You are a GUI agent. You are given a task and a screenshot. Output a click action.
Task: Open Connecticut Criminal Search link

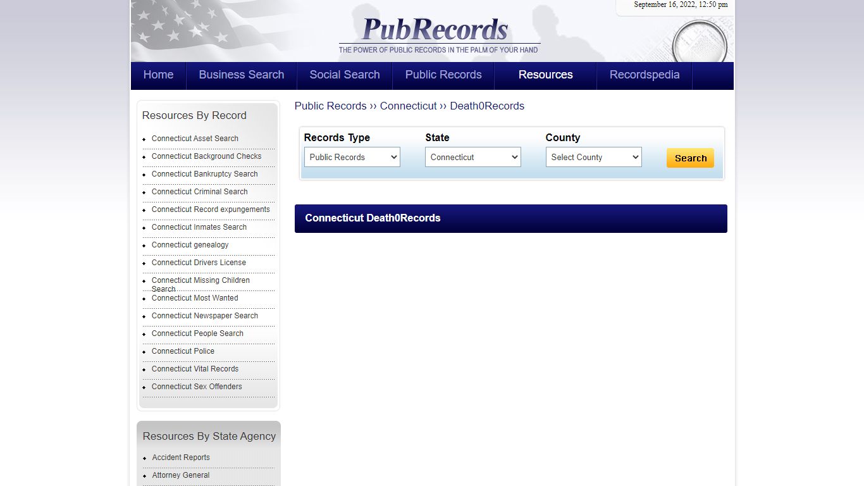200,192
